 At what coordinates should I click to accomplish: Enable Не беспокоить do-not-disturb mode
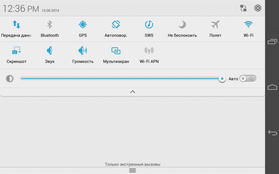click(x=182, y=25)
